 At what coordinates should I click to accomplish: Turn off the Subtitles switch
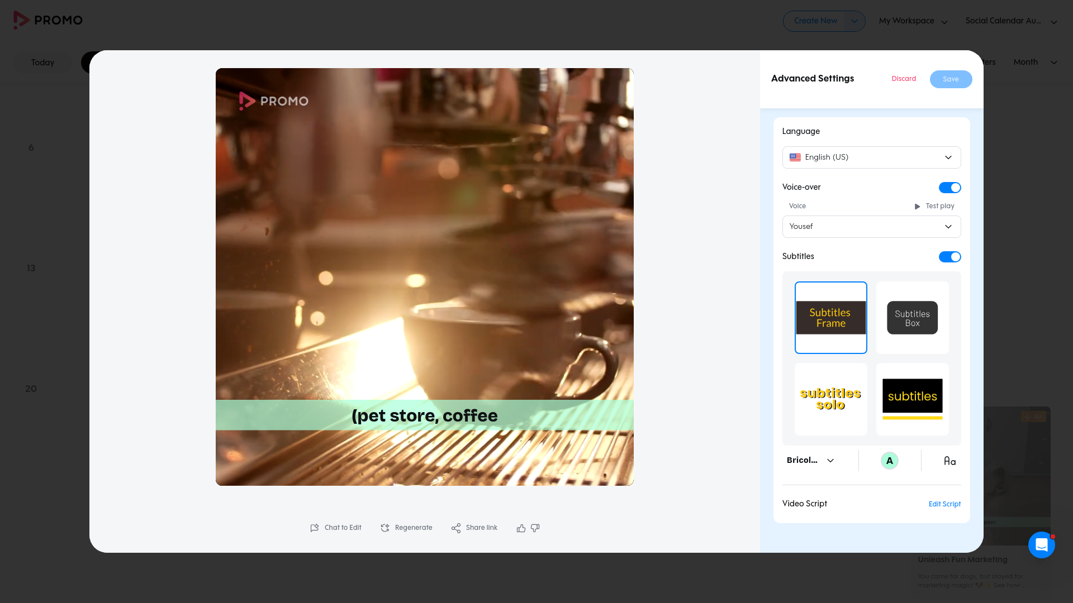pyautogui.click(x=949, y=257)
